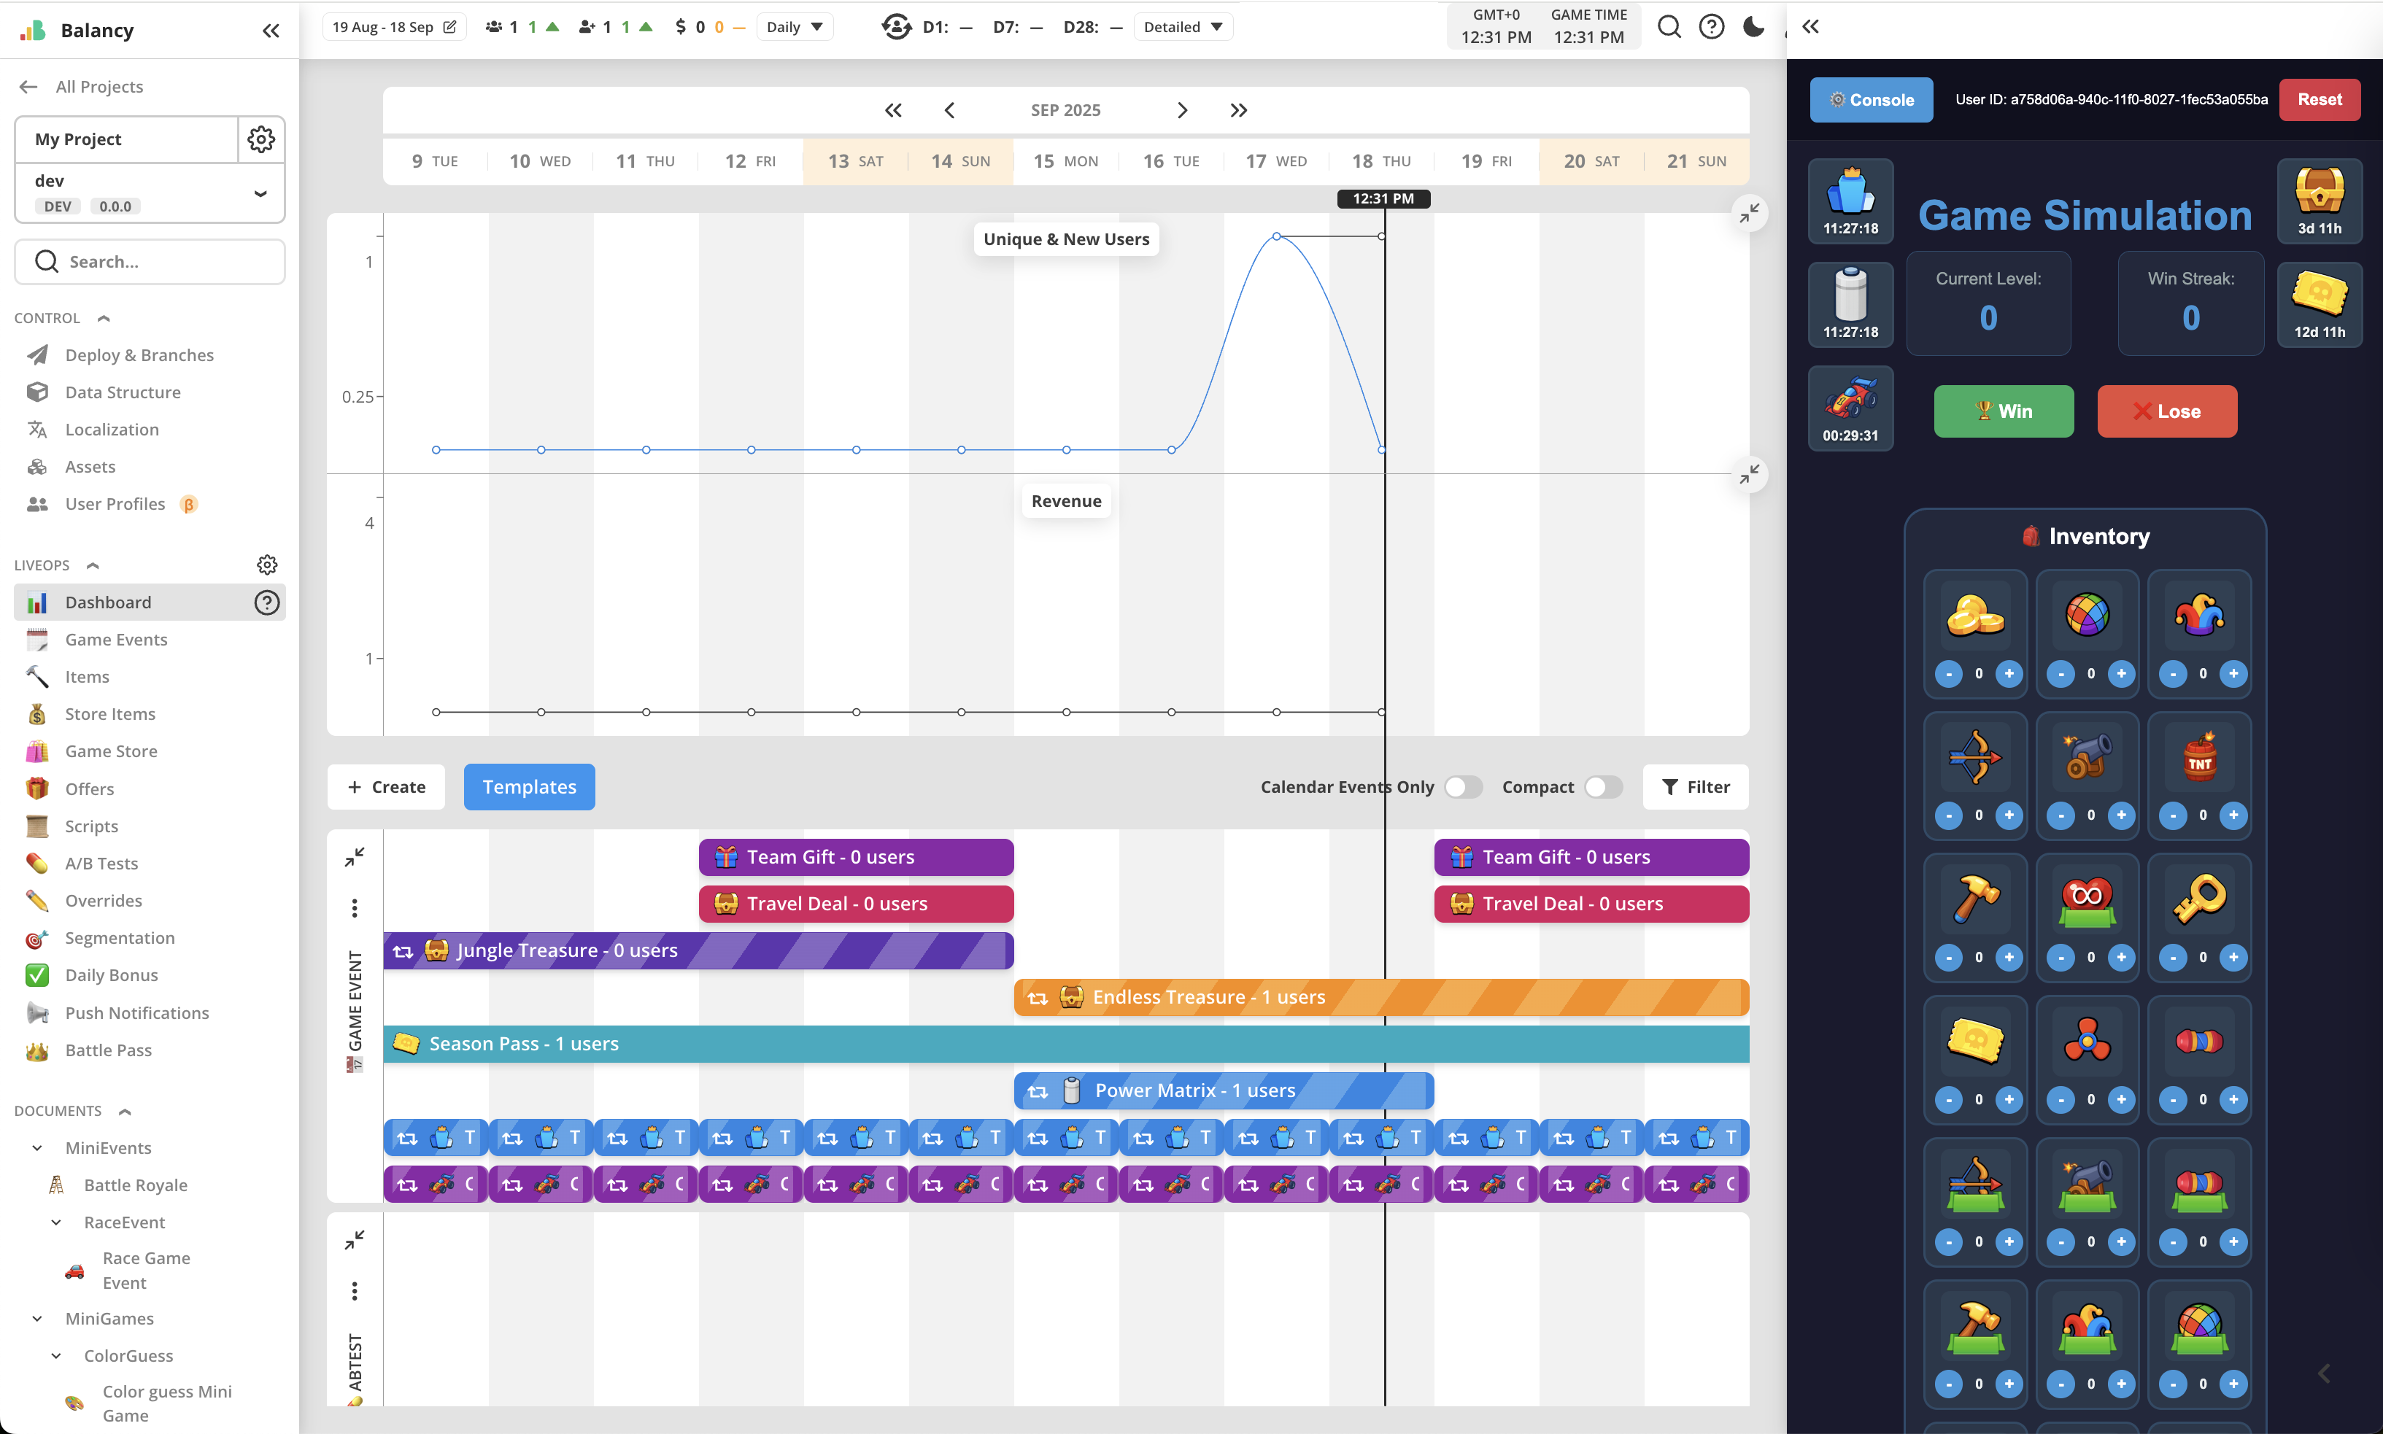This screenshot has height=1434, width=2383.
Task: Toggle dark mode with the moon icon
Action: click(x=1752, y=26)
